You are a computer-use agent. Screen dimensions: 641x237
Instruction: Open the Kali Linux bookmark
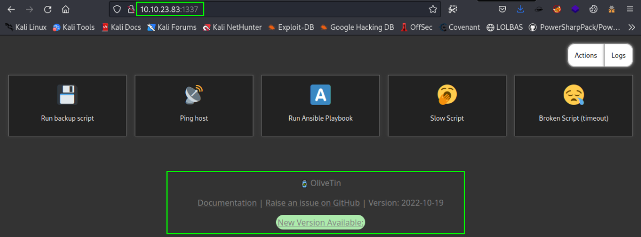tap(26, 28)
